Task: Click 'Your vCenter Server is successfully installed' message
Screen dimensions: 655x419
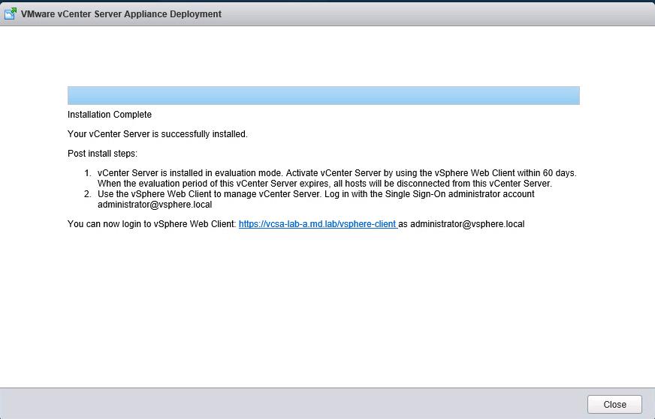Action: 157,134
